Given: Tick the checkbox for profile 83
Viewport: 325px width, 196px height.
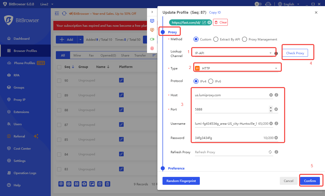Looking at the screenshot, I should click(x=59, y=169).
